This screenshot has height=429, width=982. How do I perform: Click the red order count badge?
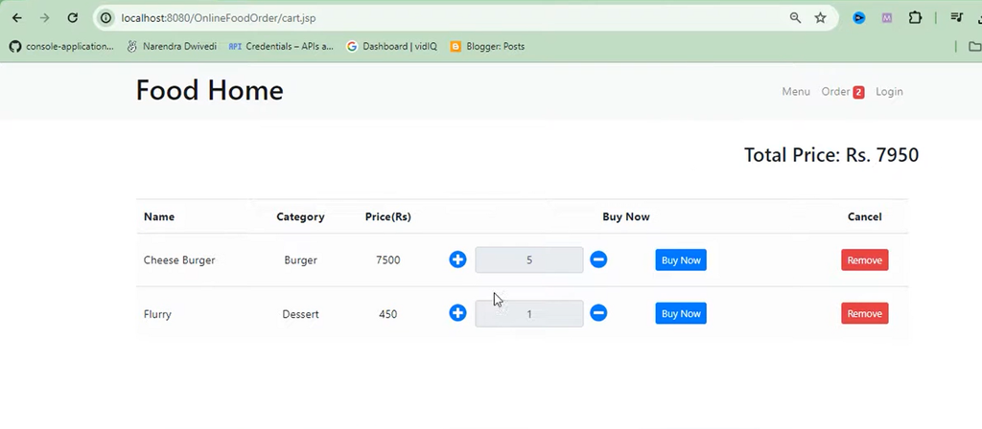[858, 93]
